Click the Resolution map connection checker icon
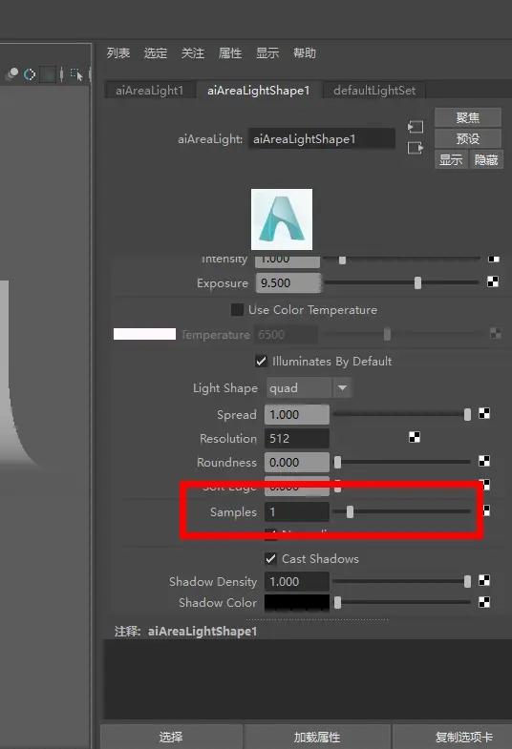The image size is (512, 749). tap(415, 437)
